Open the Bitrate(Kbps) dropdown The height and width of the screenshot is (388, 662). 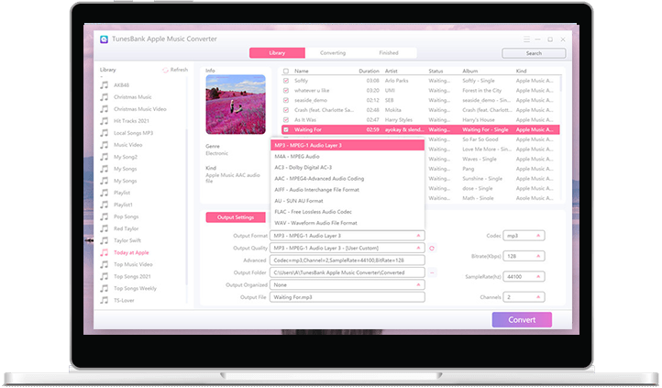pos(524,256)
